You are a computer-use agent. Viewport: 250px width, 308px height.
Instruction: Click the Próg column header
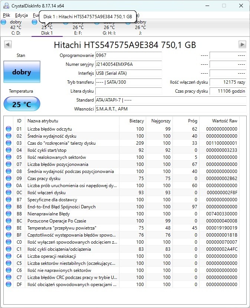(x=186, y=121)
